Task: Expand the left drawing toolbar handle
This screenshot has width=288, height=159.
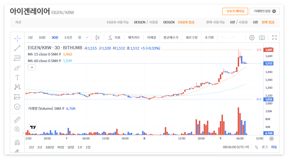Action: click(x=24, y=133)
